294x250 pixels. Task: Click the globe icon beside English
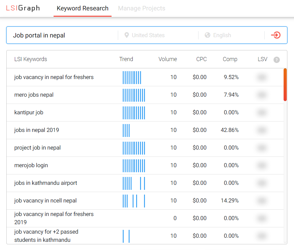click(208, 35)
